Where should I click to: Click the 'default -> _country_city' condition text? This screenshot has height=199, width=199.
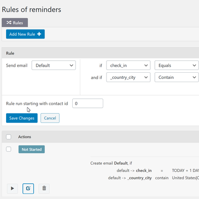pyautogui.click(x=130, y=178)
